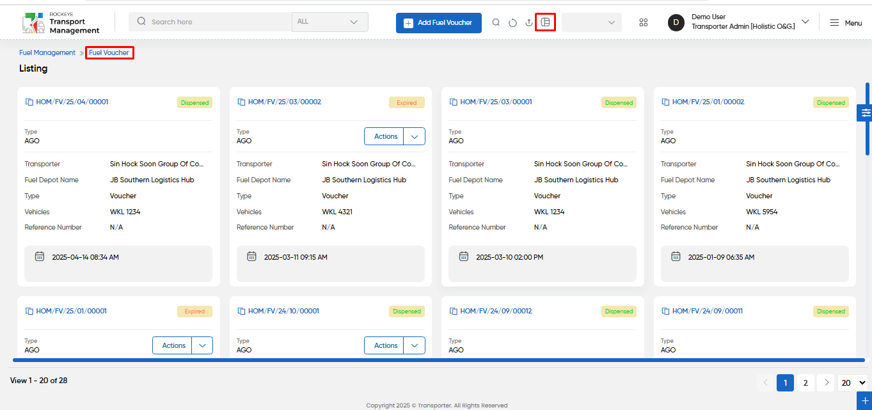Copy voucher number HOM/FV/25/04/00001 icon

29,102
